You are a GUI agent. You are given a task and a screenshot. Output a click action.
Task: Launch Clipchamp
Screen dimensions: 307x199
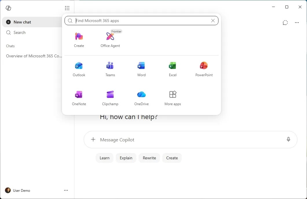(x=110, y=98)
